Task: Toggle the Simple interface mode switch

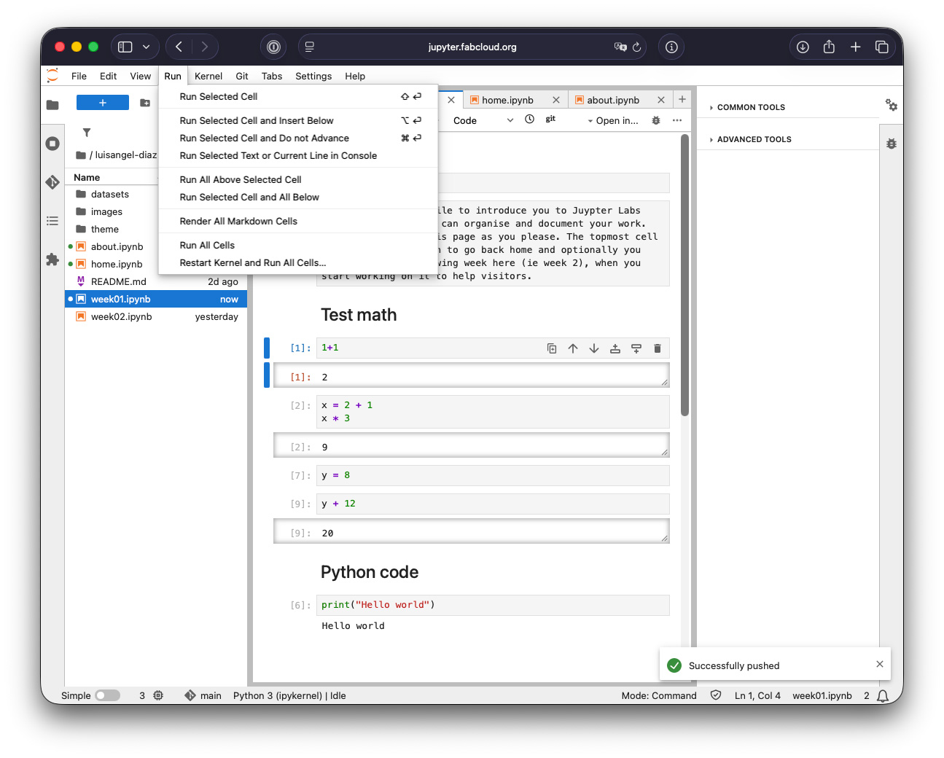Action: (107, 695)
